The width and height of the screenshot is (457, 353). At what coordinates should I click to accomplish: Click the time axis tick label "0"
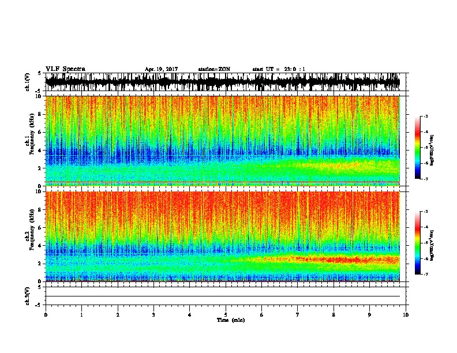click(x=46, y=315)
